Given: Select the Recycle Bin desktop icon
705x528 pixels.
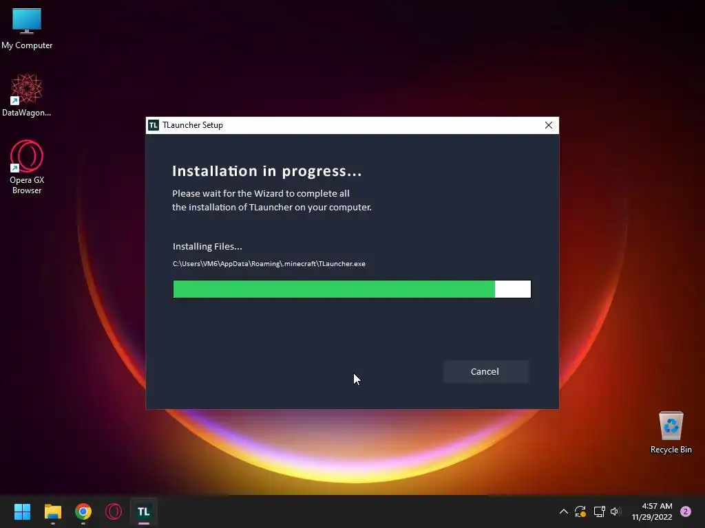Looking at the screenshot, I should (x=671, y=433).
